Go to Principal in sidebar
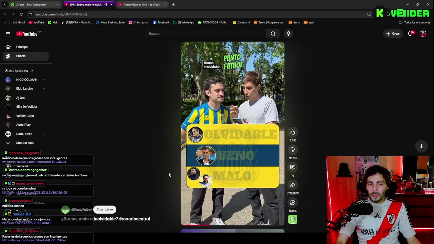434x244 pixels. [25, 47]
